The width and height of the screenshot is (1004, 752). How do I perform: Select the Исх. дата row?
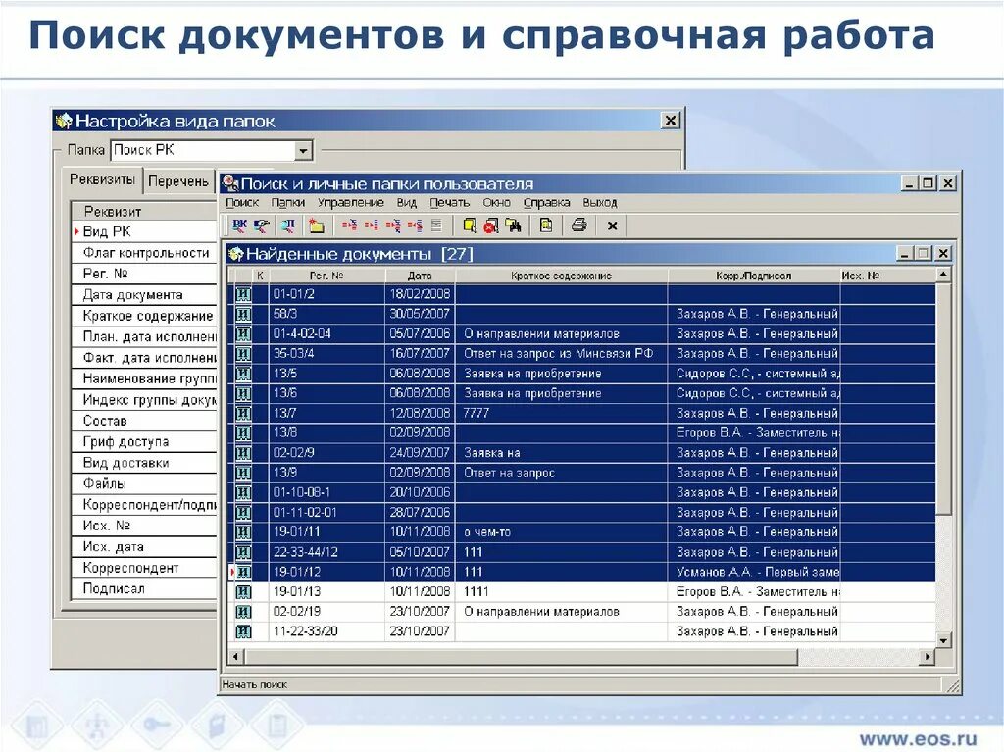point(144,546)
